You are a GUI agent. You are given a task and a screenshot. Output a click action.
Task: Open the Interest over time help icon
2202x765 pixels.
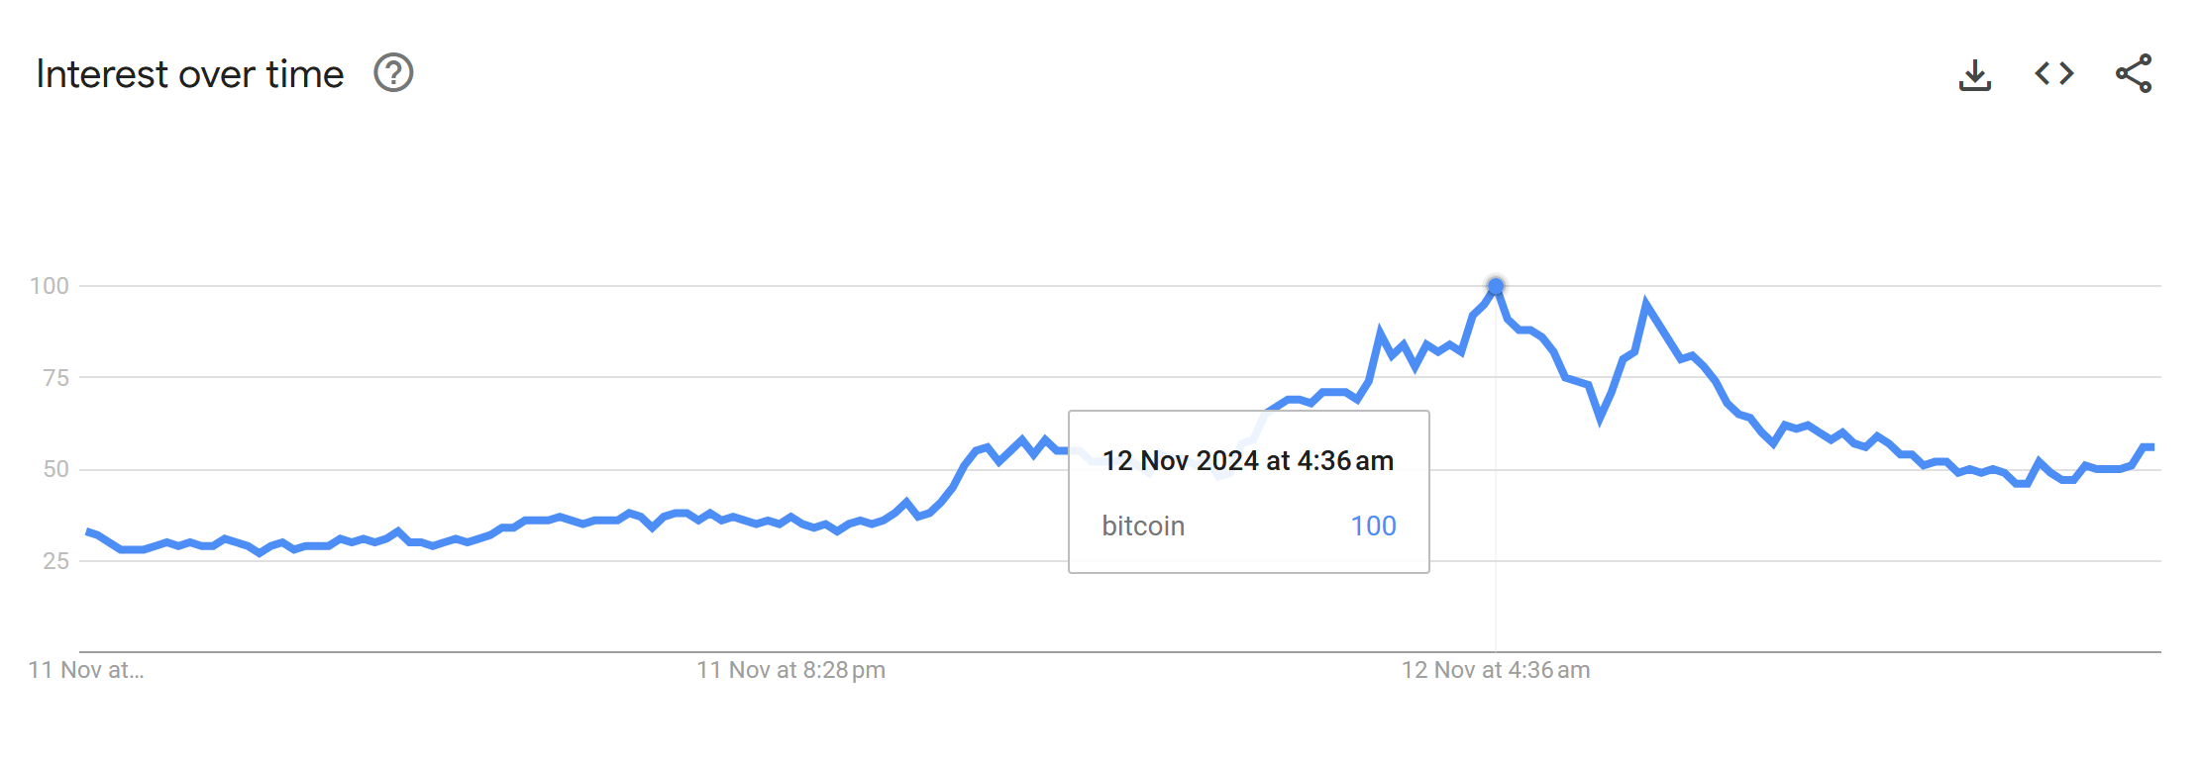click(x=394, y=73)
